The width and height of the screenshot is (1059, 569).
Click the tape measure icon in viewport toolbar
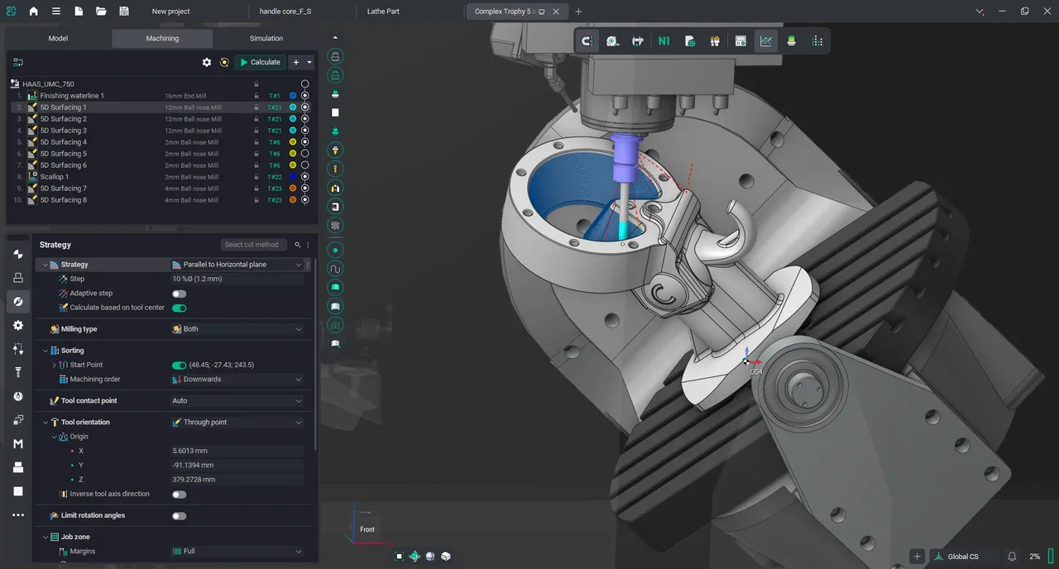coord(613,41)
